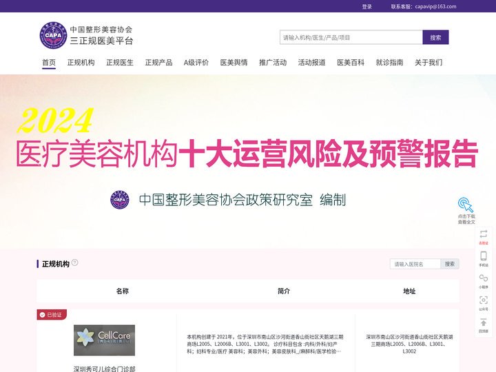Click the 正规机构 section heading
Viewport: 496px width, 372px height.
pos(56,264)
